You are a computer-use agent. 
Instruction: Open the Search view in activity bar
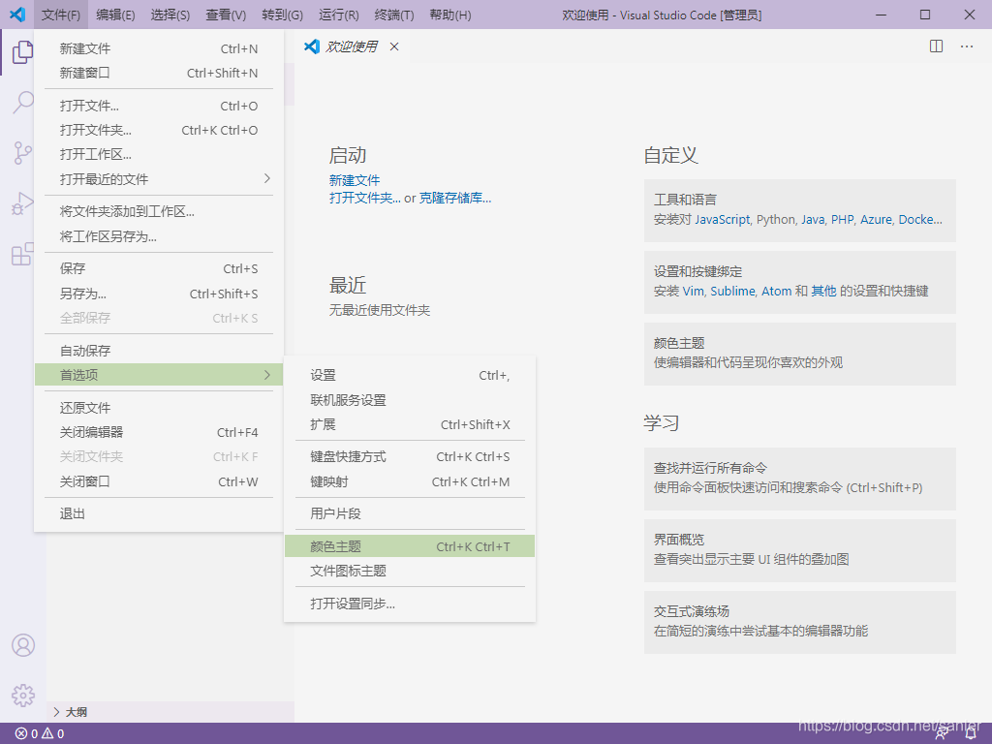click(23, 102)
